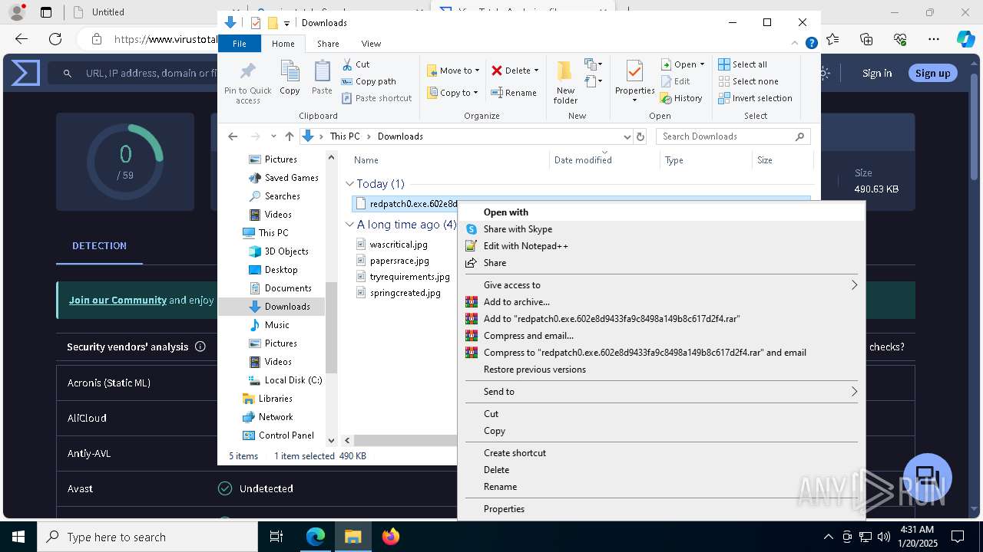Viewport: 983px width, 552px height.
Task: Expand the Delete dropdown arrow
Action: tap(536, 71)
